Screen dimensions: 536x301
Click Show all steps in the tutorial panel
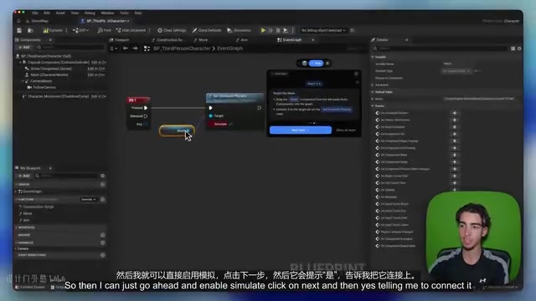[346, 130]
